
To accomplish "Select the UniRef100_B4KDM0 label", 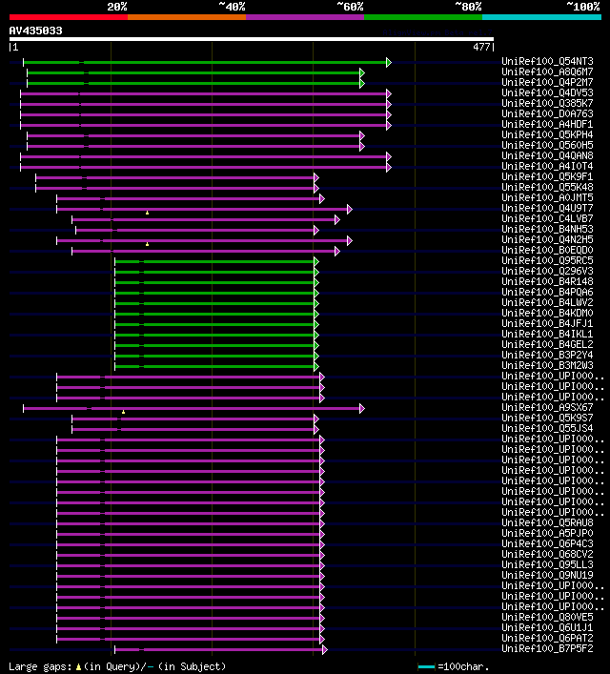I will click(x=547, y=313).
